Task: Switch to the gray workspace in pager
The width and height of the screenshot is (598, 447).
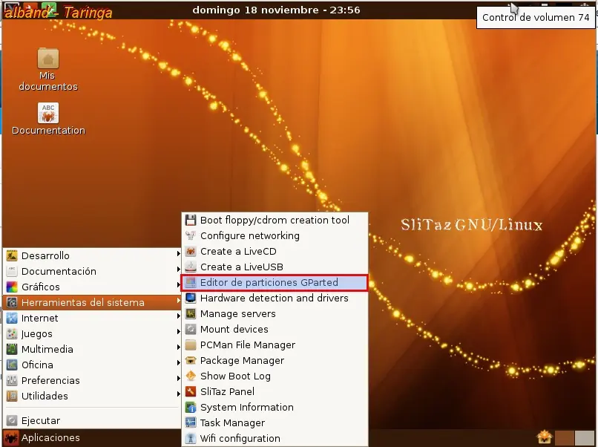Action: click(585, 438)
